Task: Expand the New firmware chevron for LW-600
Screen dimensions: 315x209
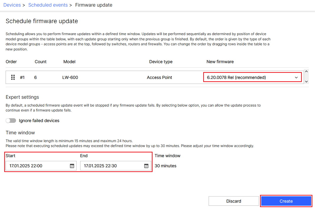Action: click(296, 77)
